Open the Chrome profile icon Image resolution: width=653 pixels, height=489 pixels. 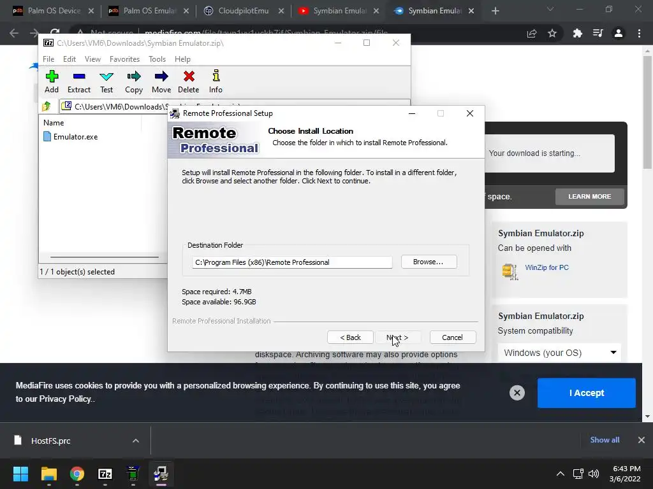coord(619,33)
